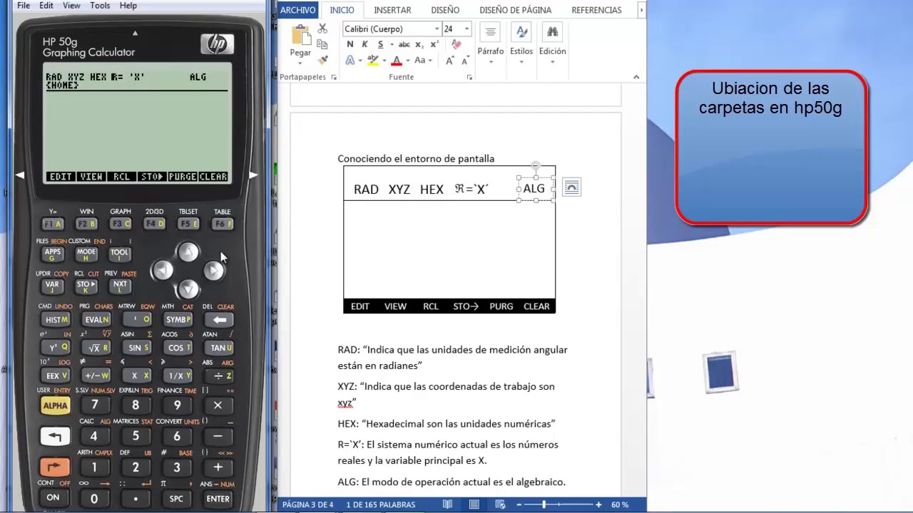This screenshot has width=913, height=513.
Task: Toggle superscript x² formatting
Action: (434, 44)
